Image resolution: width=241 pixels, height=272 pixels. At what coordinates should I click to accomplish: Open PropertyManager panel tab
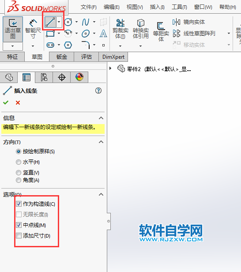tap(26, 77)
